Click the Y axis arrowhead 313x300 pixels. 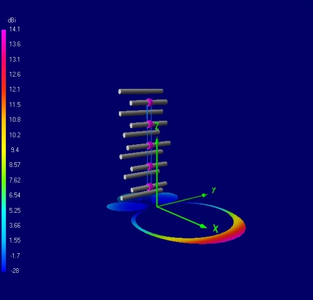click(204, 195)
